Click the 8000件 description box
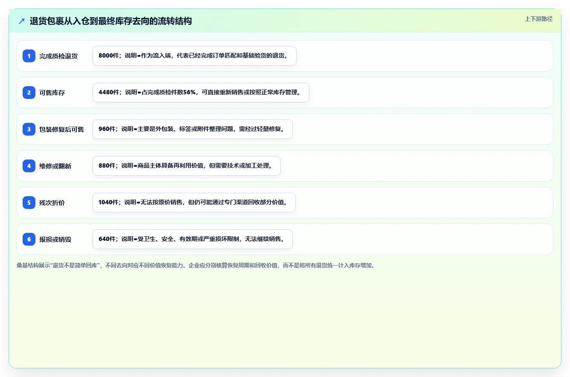 195,56
